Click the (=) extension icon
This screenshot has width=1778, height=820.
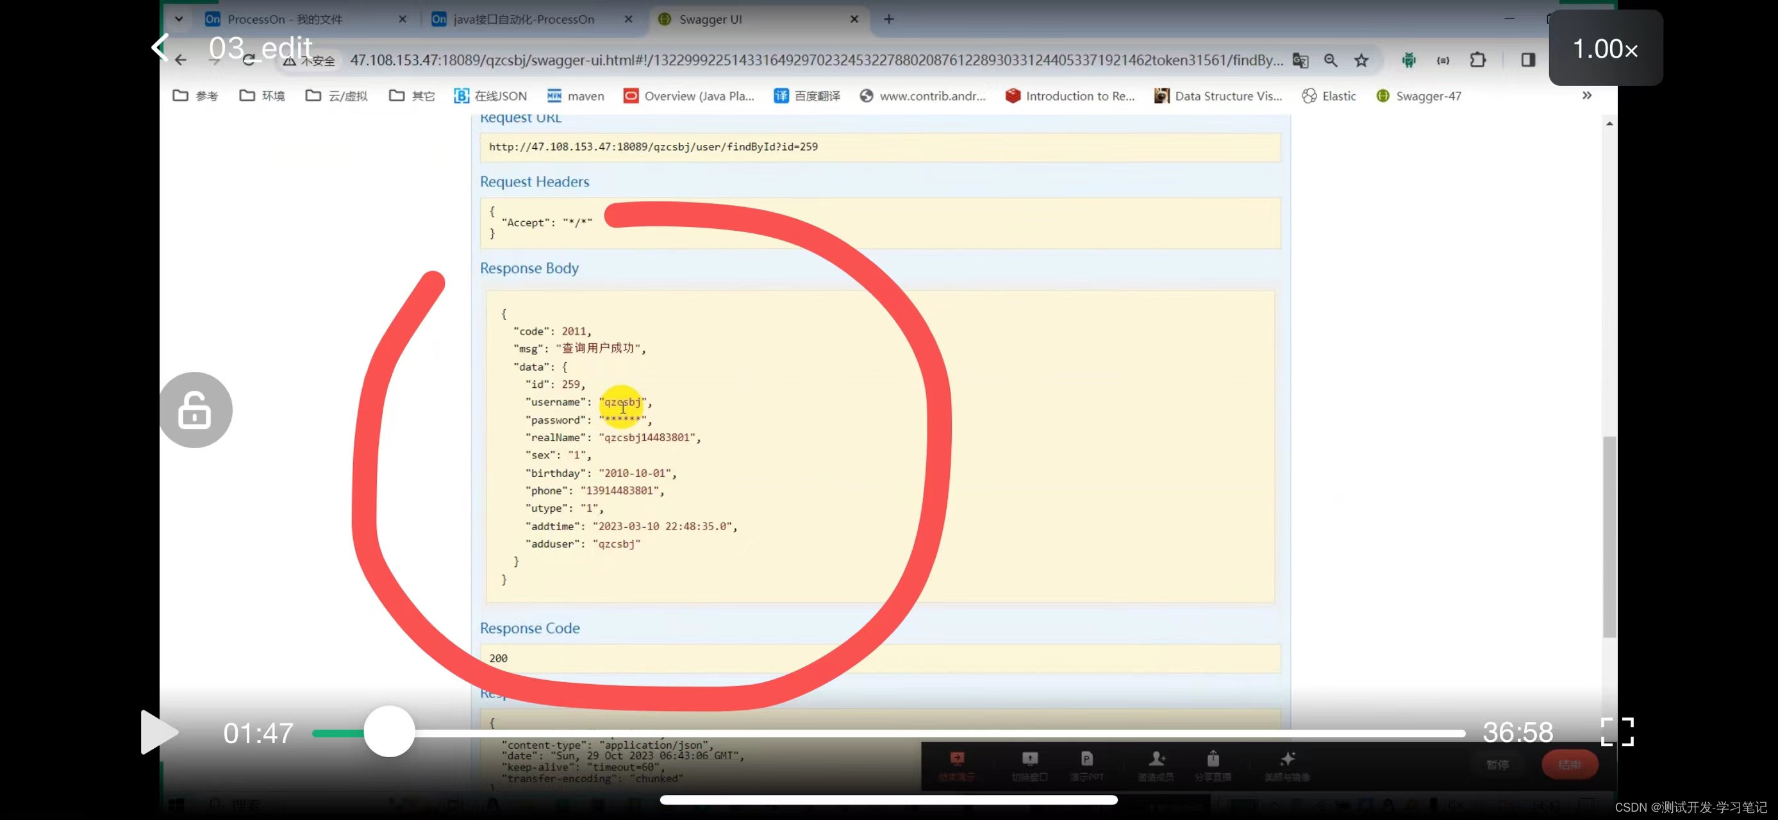[x=1443, y=60]
